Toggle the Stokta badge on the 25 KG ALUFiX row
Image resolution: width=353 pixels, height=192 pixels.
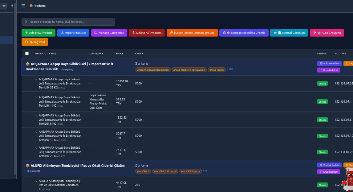322,185
